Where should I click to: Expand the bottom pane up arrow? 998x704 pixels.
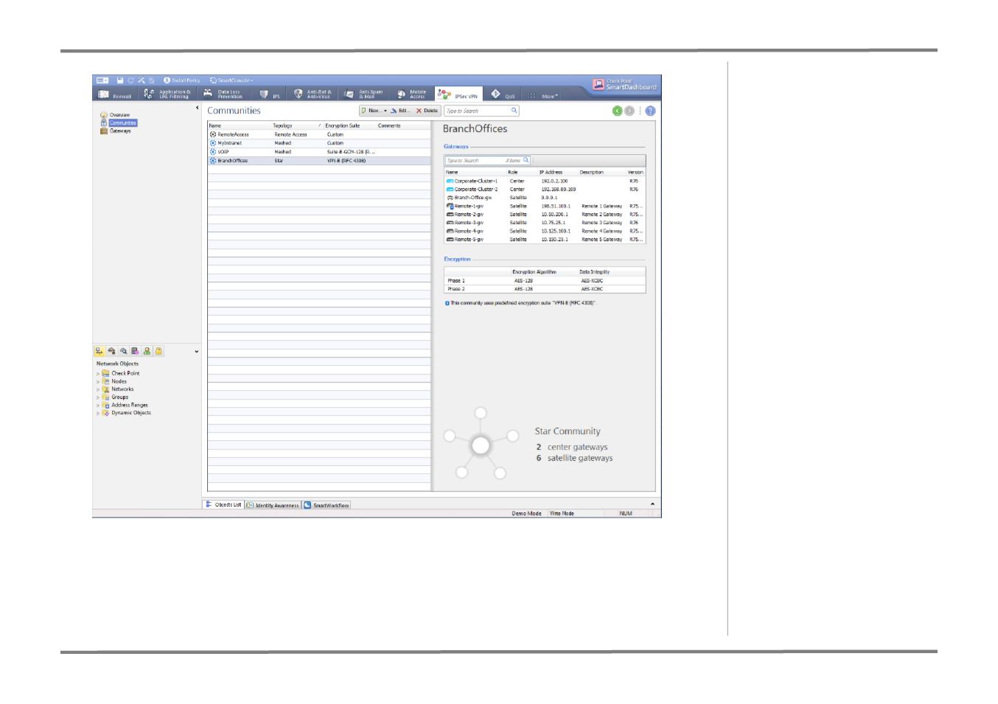tap(652, 504)
